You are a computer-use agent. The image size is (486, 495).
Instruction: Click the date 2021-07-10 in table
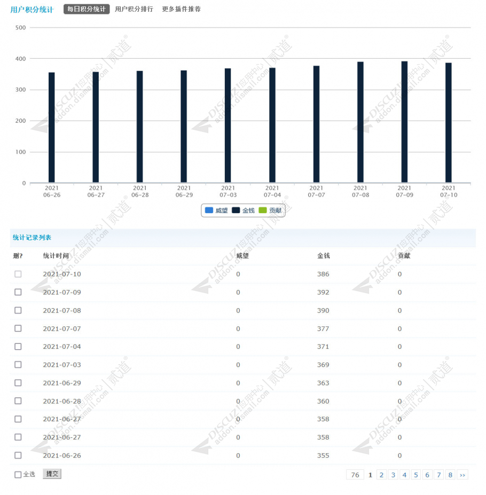click(62, 274)
